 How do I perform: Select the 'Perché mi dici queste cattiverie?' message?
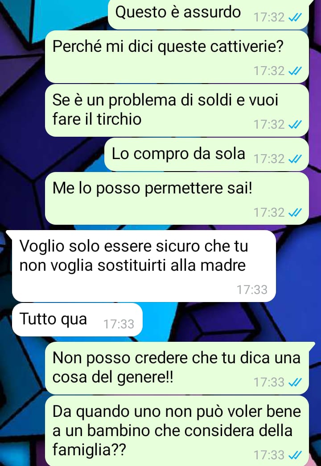177,57
